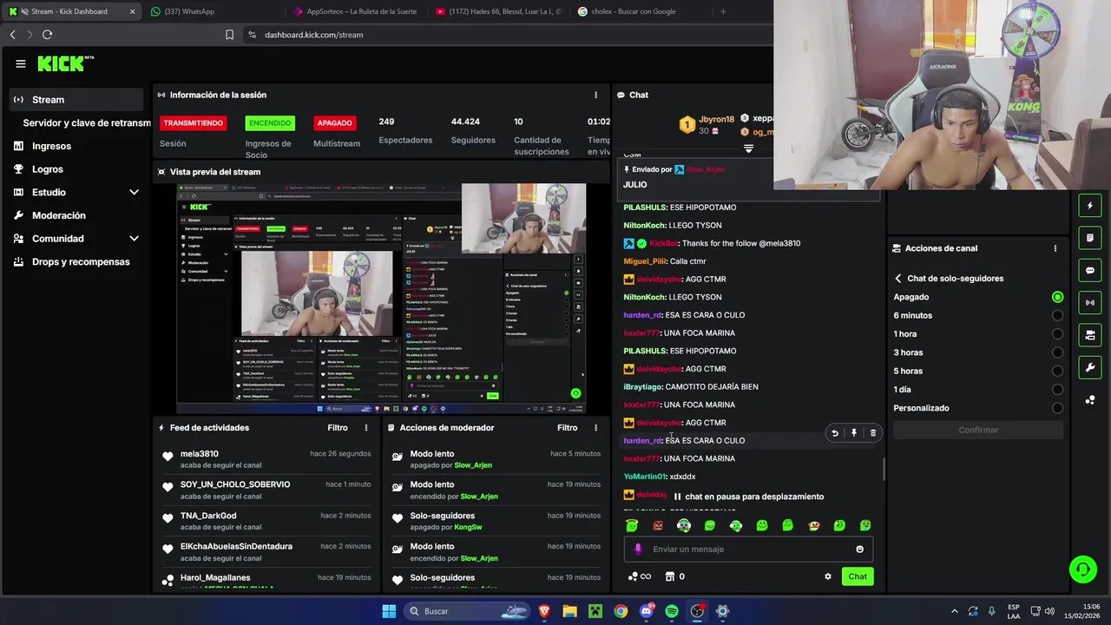
Task: Pin the hovered chat message
Action: [854, 433]
